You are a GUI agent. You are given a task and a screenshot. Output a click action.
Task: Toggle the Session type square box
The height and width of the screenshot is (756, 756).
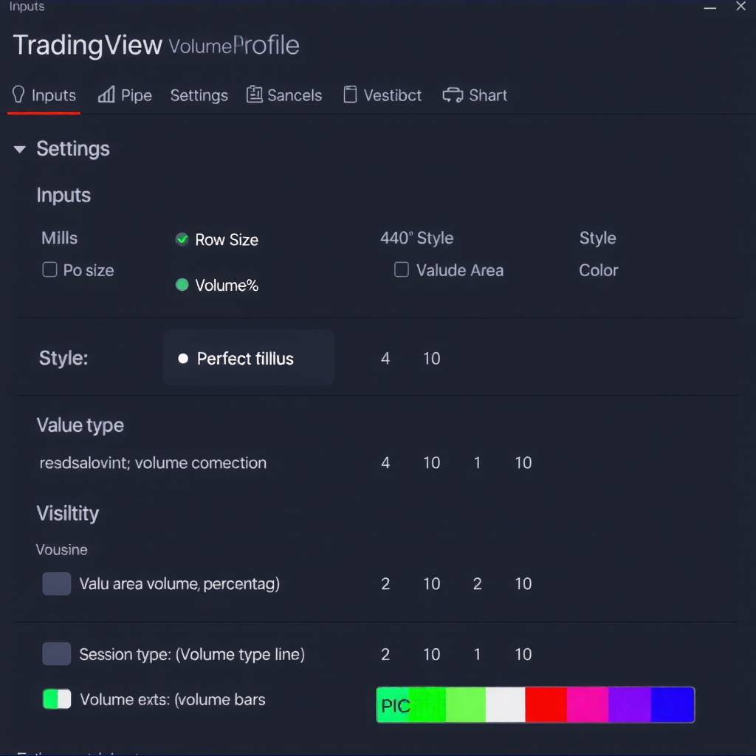click(x=57, y=654)
